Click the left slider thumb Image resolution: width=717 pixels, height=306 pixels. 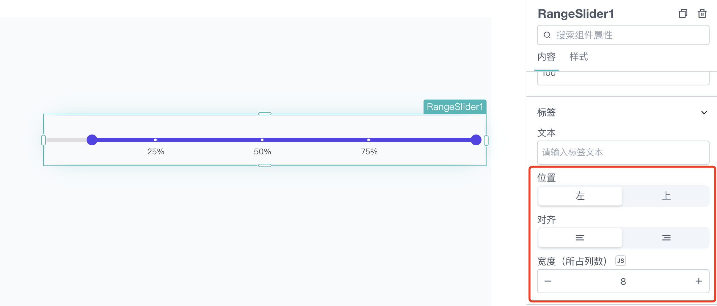click(92, 140)
